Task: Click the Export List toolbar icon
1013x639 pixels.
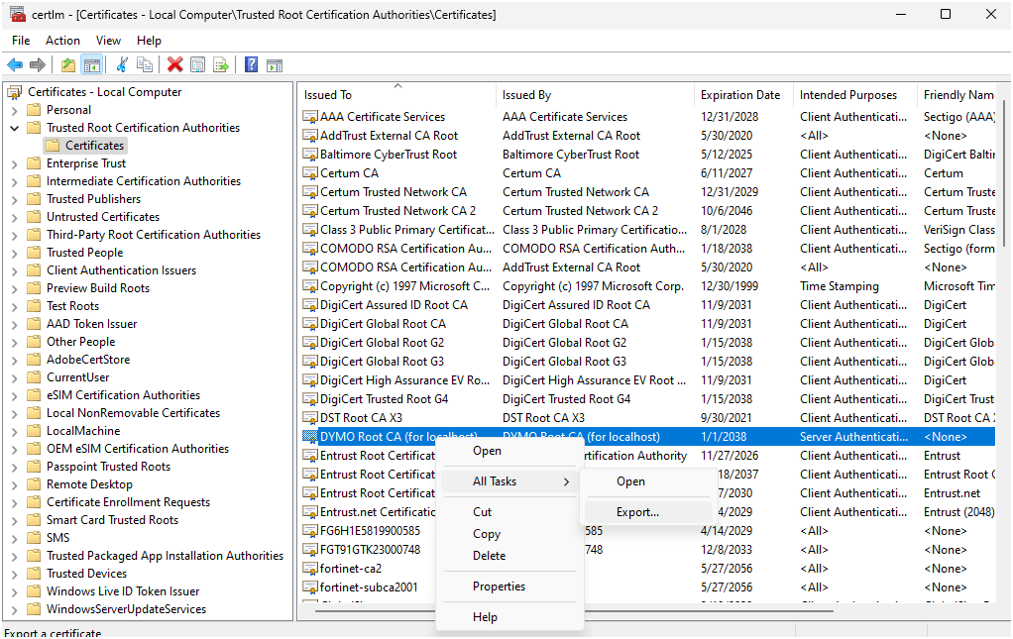Action: coord(221,64)
